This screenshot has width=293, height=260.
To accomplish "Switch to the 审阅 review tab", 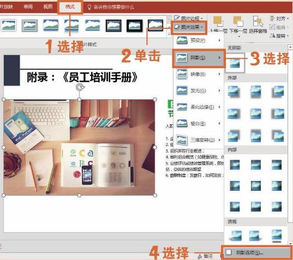I will [x=28, y=7].
